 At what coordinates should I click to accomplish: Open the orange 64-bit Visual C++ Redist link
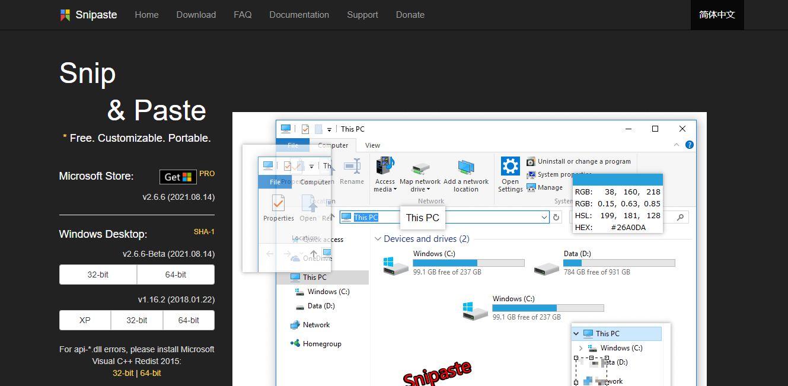151,373
